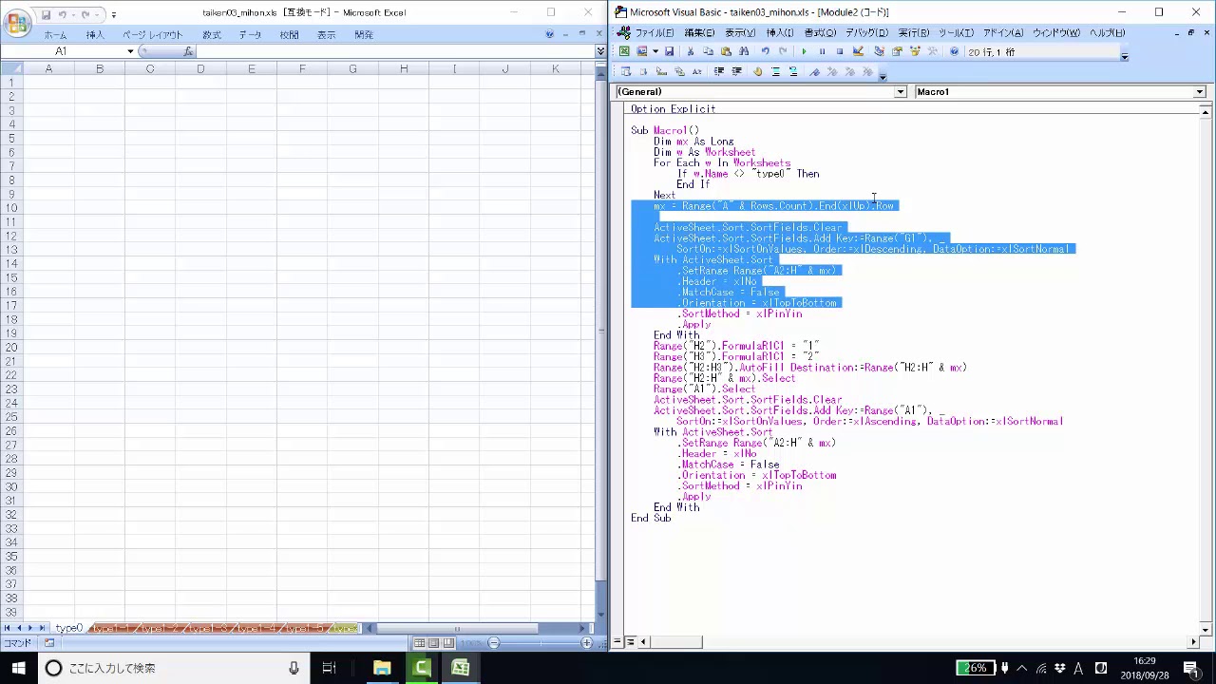The image size is (1216, 684).
Task: Run the macro with the green play icon
Action: [804, 52]
